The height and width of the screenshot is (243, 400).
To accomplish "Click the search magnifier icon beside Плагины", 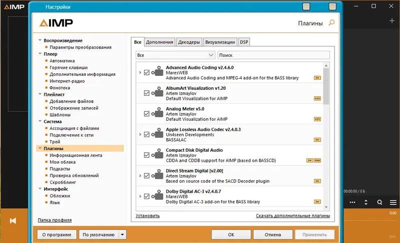I will [x=331, y=22].
